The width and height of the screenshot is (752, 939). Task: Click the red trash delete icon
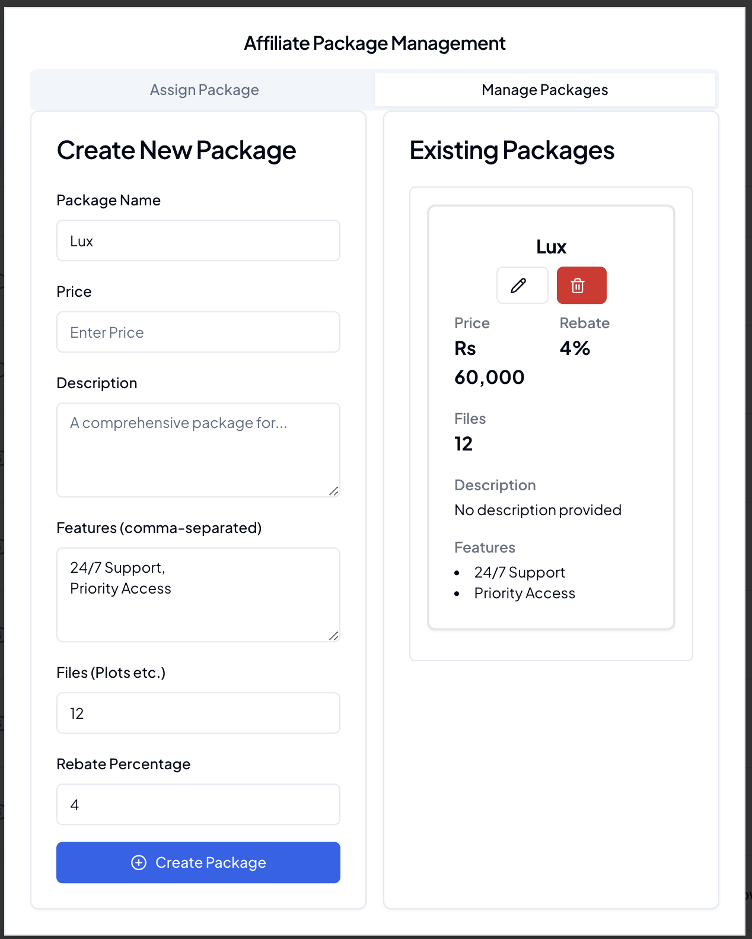tap(581, 285)
